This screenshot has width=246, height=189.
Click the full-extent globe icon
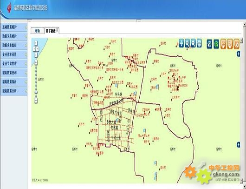click(199, 43)
